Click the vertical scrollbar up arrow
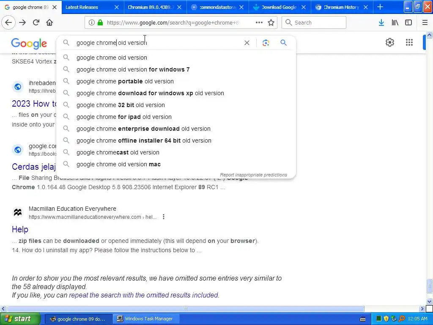The height and width of the screenshot is (325, 433). (429, 35)
